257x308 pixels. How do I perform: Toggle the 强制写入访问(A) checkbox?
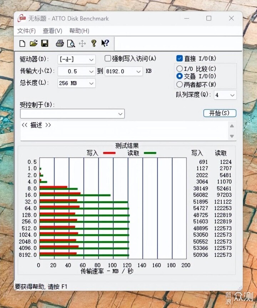click(108, 58)
